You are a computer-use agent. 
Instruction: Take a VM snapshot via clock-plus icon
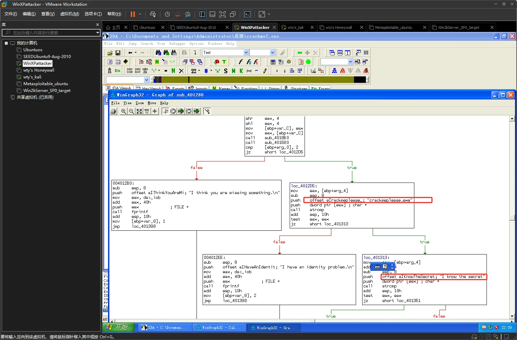pyautogui.click(x=167, y=14)
